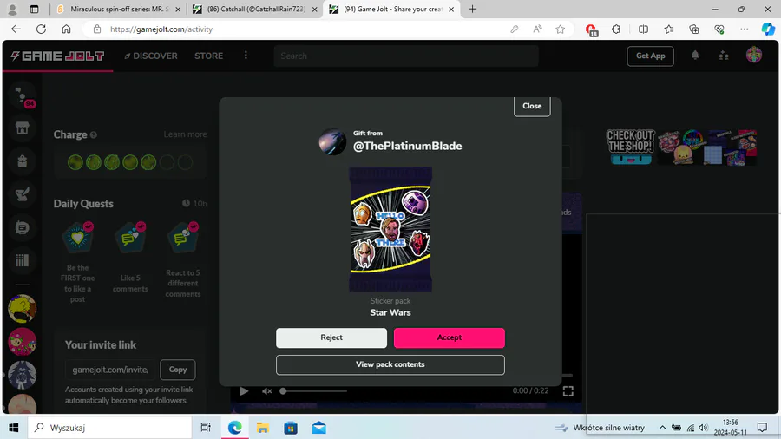Open 'Be the FIRST one to like' quest
781x439 pixels.
[77, 262]
